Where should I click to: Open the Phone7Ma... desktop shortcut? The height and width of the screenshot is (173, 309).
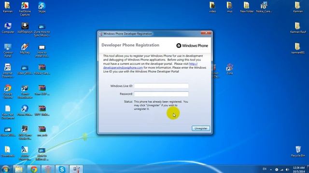click(x=25, y=111)
